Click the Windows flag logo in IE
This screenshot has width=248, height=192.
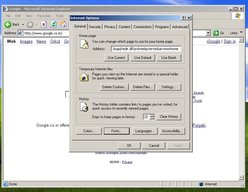coord(238,16)
